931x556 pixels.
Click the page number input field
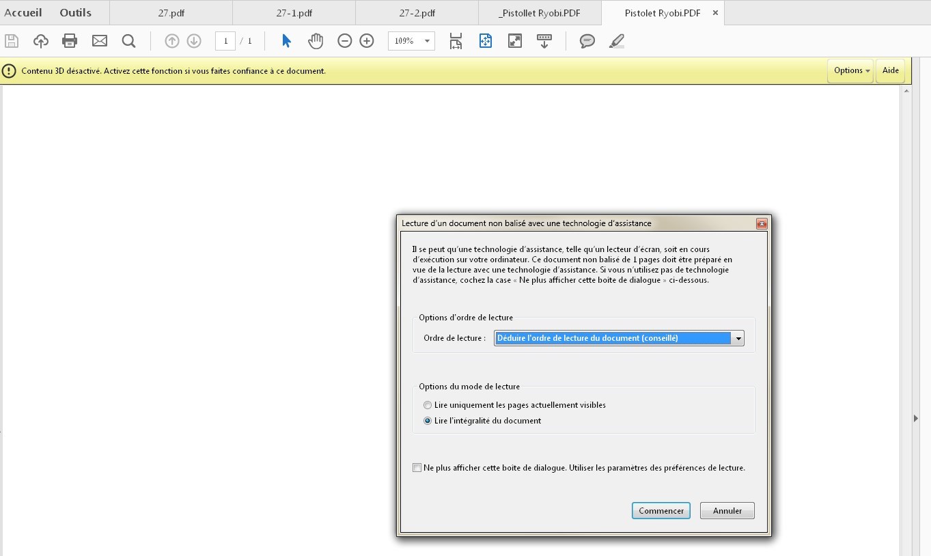(x=225, y=41)
